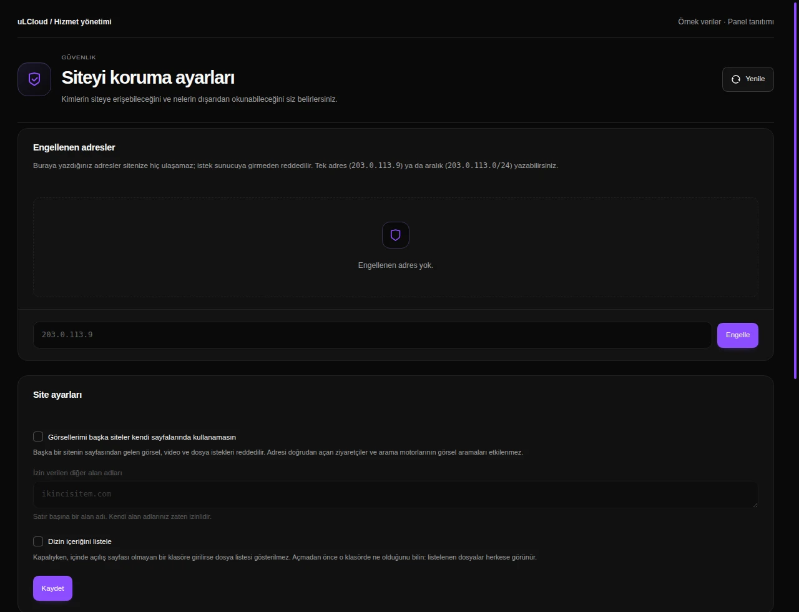Click the allowed domains textarea 'ikincisitem.com'
Viewport: 799px width, 612px height.
tap(396, 494)
